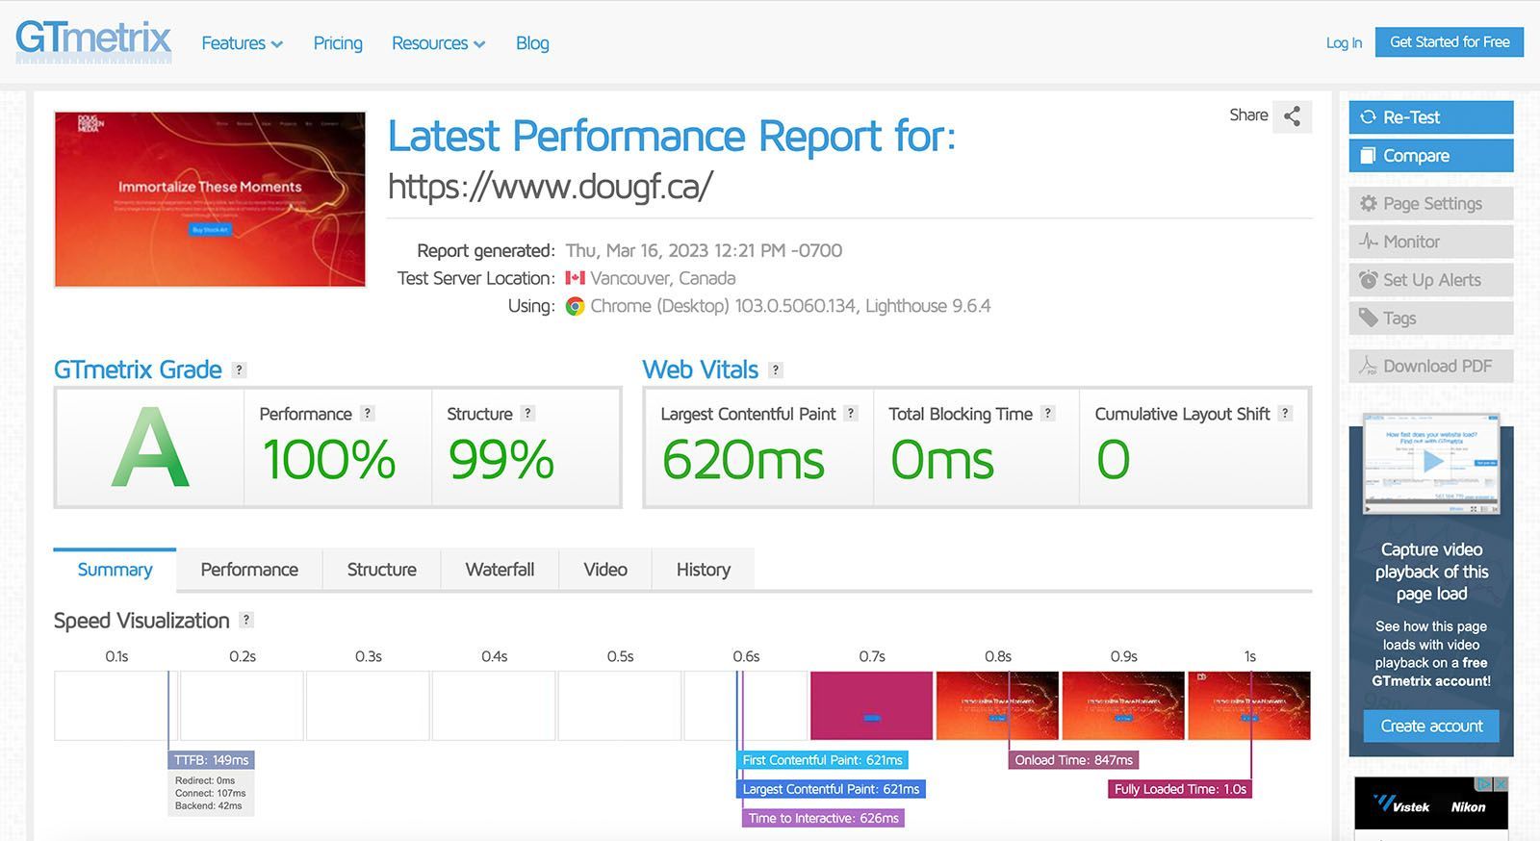The width and height of the screenshot is (1540, 841).
Task: Play the video playback preview thumbnail
Action: point(1431,463)
